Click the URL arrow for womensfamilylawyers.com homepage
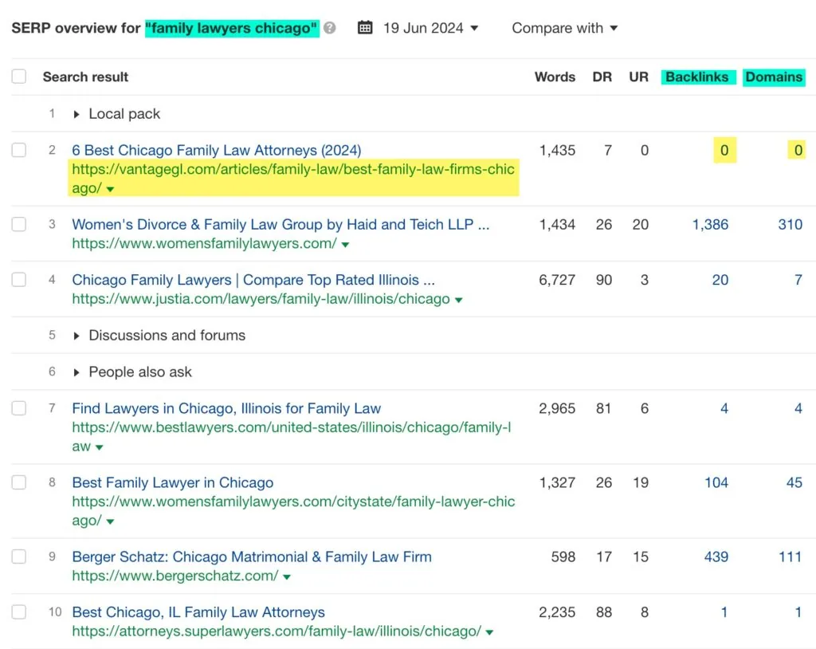Screen dimensions: 816x649 pos(345,245)
